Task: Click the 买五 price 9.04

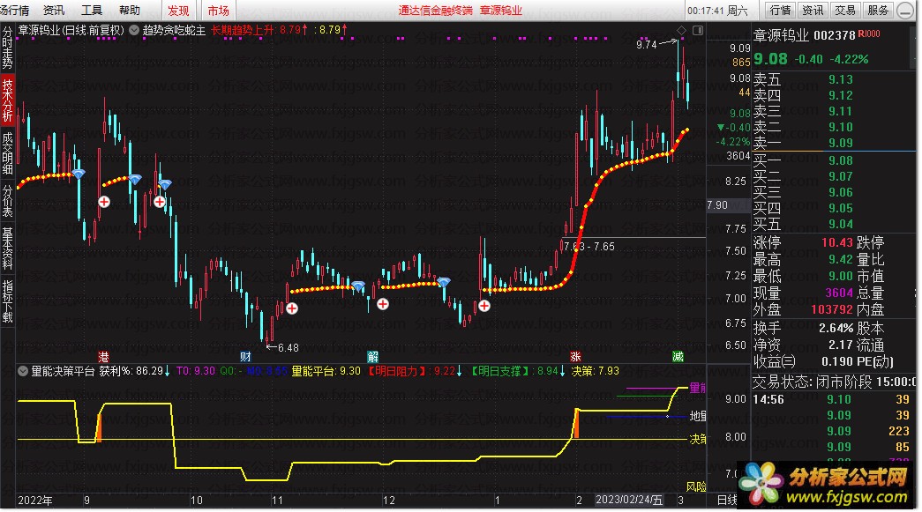Action: [840, 224]
